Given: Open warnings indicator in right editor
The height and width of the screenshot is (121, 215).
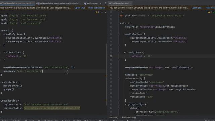Looking at the screenshot, I should 210,12.
